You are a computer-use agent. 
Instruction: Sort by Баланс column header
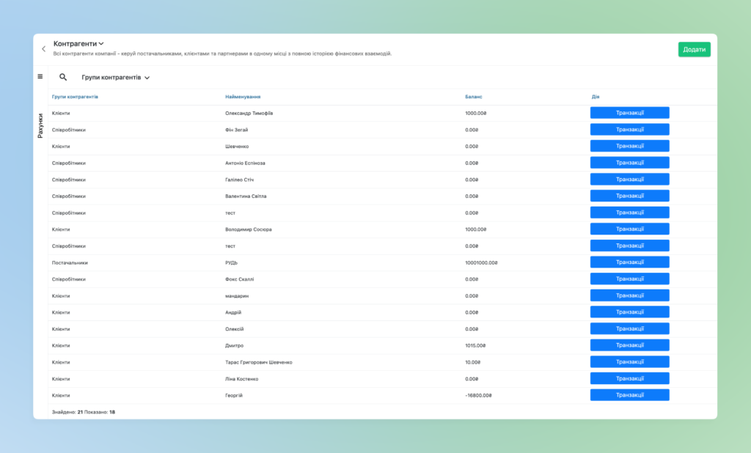(474, 97)
